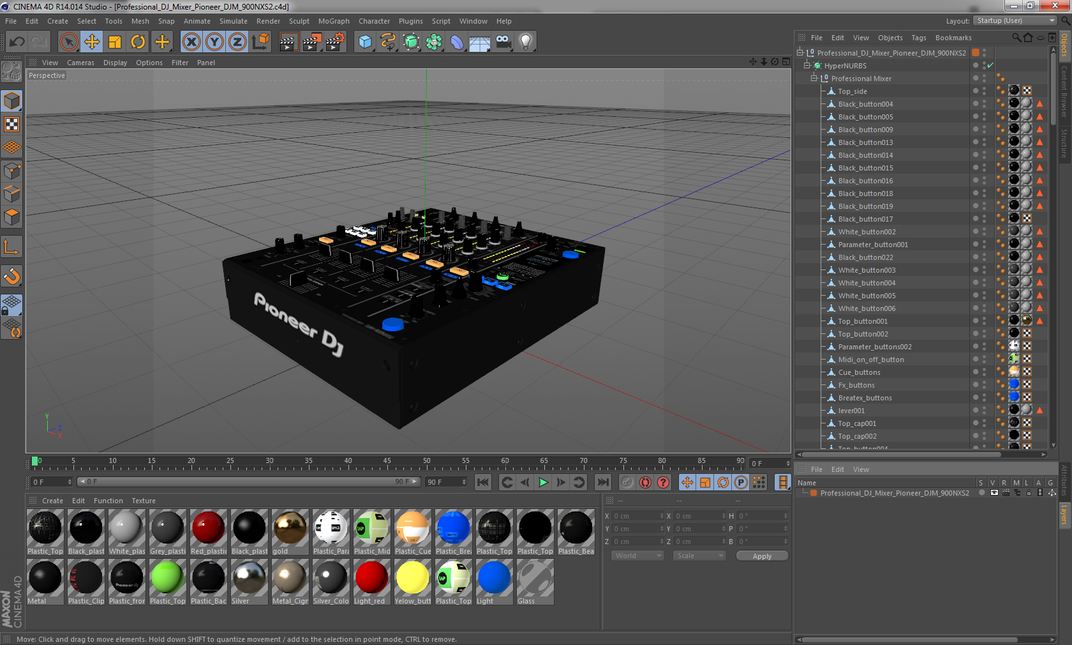Screen dimensions: 1072x645
Task: Open the Edit Render Settings icon
Action: (x=336, y=42)
